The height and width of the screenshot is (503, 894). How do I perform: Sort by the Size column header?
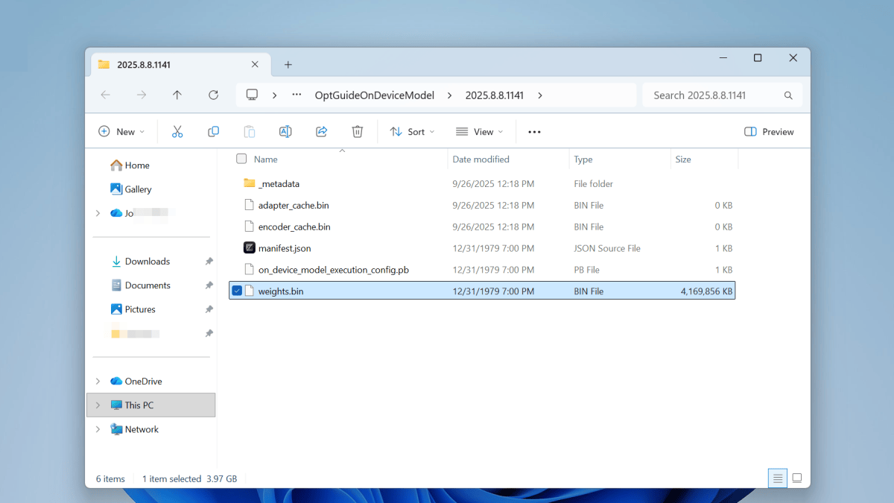683,159
